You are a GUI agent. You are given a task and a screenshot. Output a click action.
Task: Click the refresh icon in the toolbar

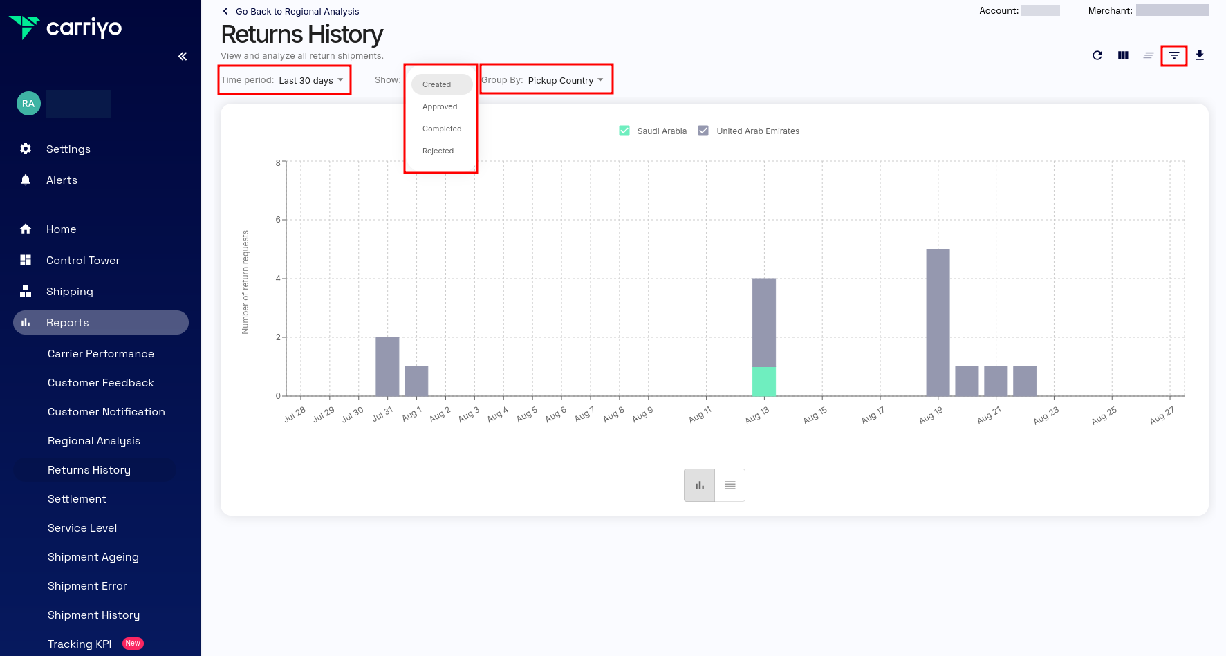[1097, 55]
